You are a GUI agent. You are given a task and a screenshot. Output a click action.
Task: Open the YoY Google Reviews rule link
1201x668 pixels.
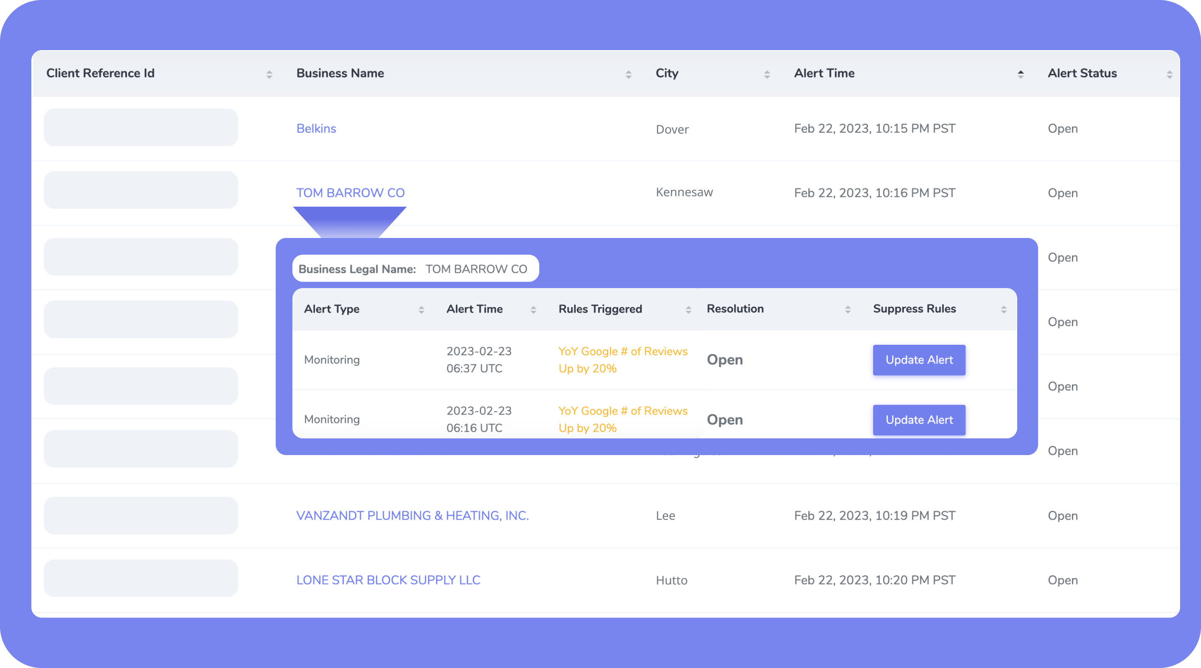coord(623,359)
